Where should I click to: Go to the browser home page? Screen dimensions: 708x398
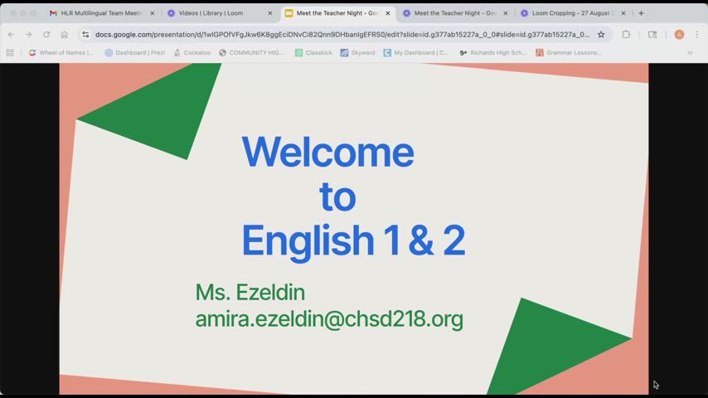(x=64, y=35)
